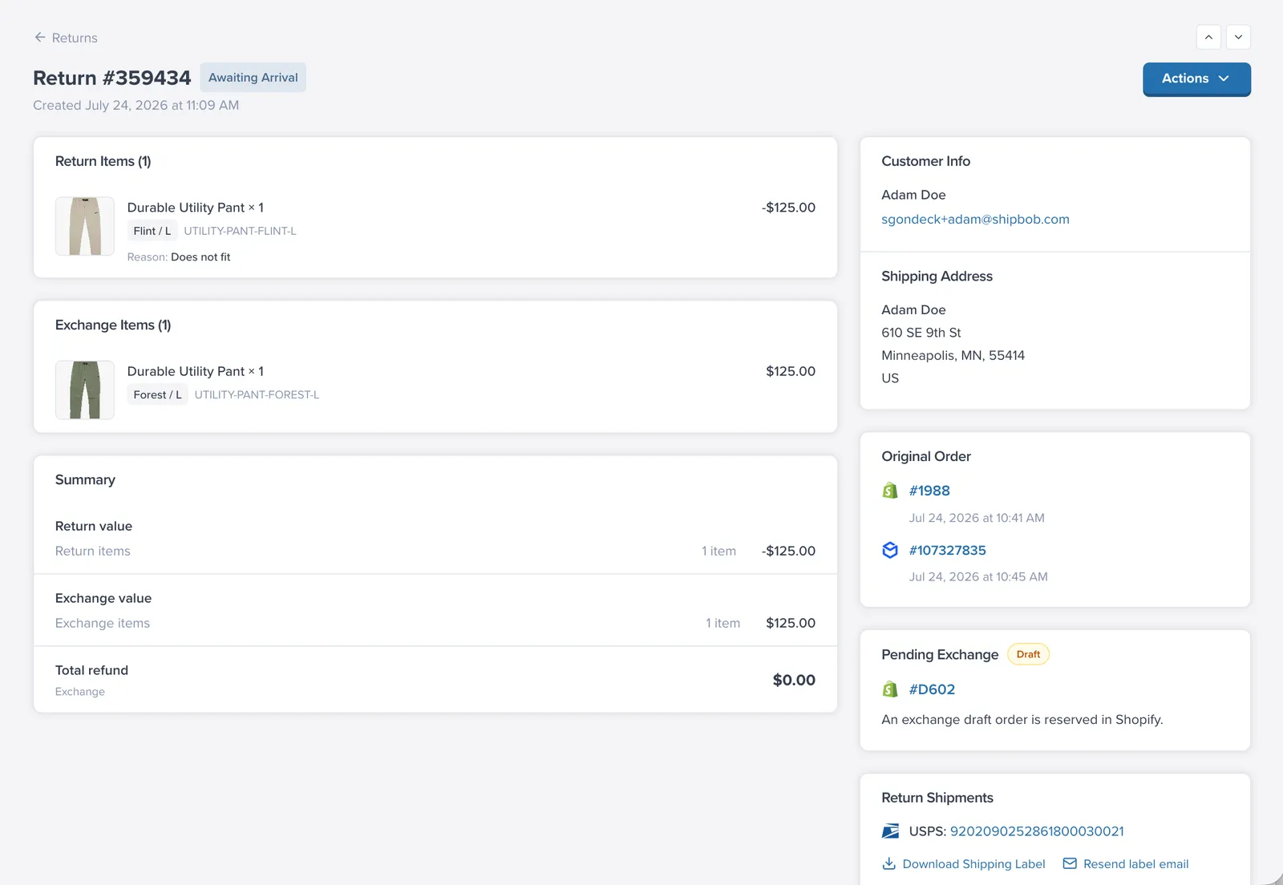The image size is (1283, 885).
Task: Click 'An exchange draft order is reserved' note
Action: 1022,720
